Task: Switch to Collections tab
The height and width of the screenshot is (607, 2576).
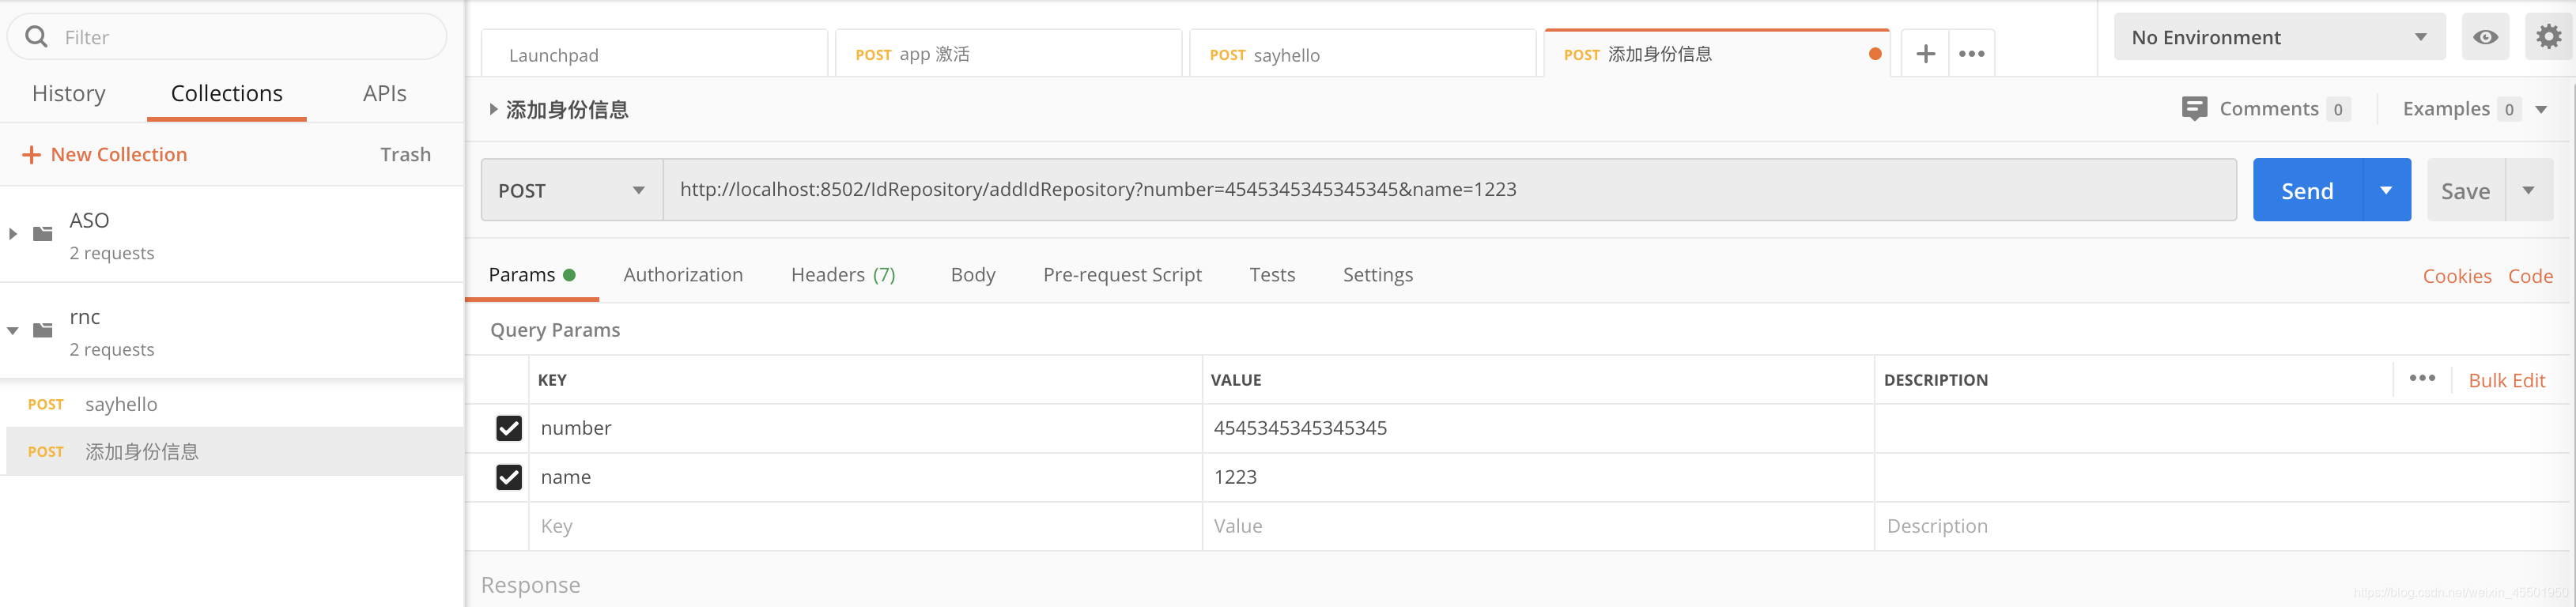Action: coord(227,93)
